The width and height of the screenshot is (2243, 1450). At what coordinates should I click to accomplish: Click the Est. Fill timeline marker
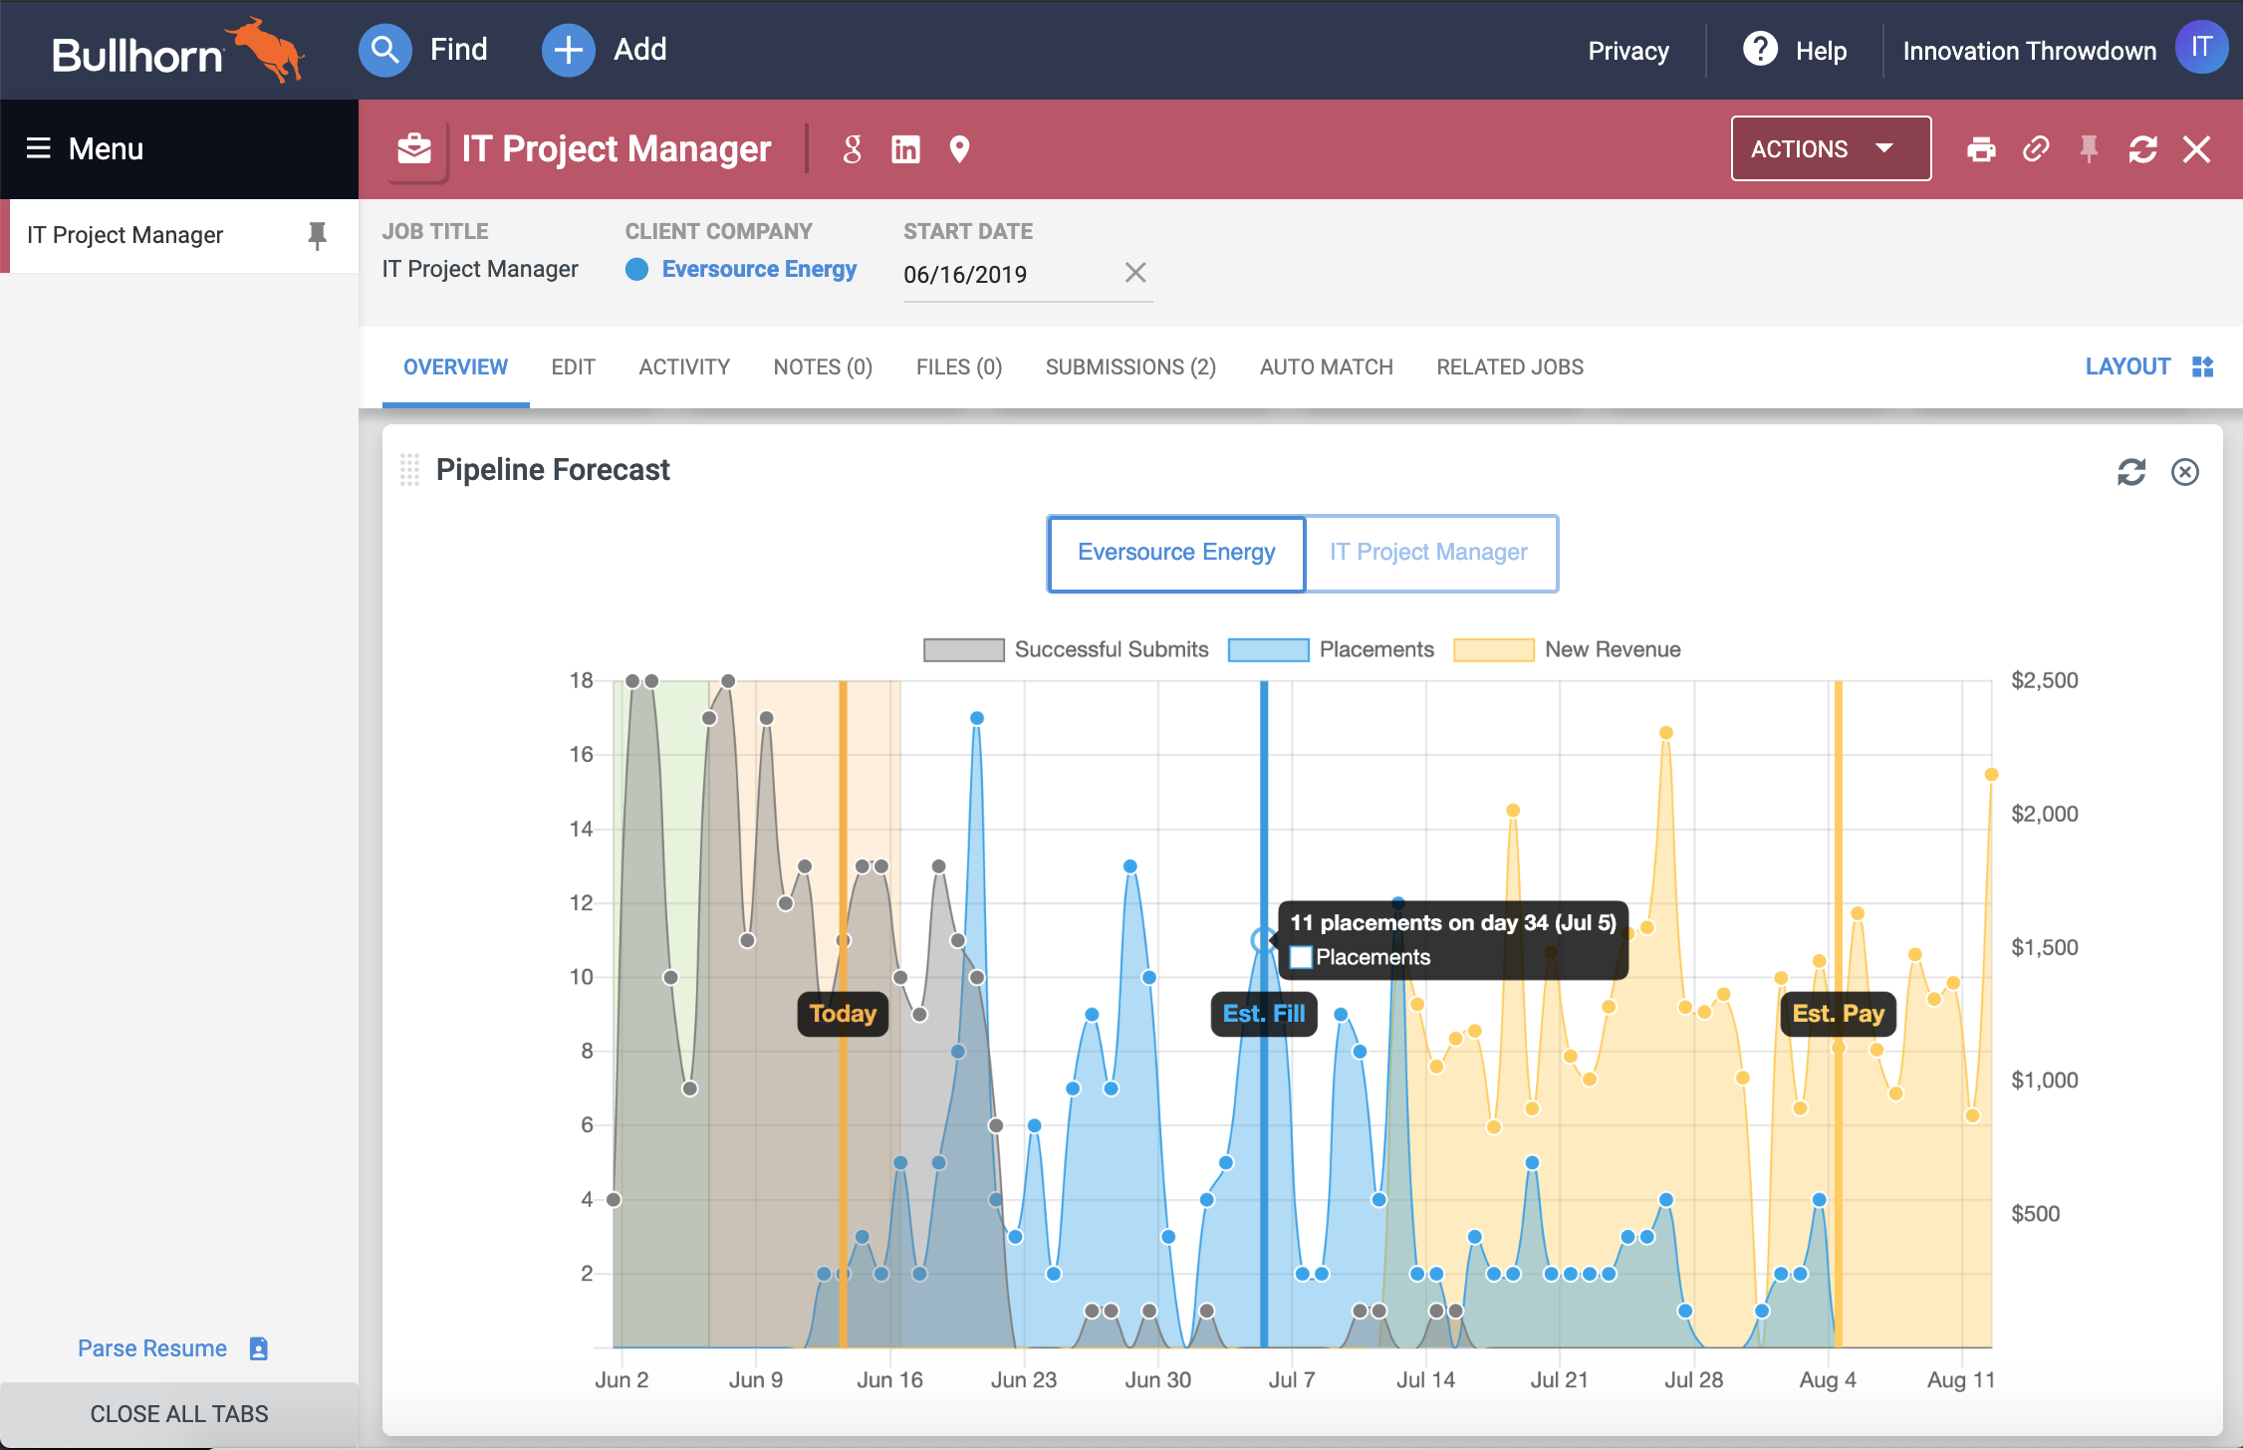(x=1264, y=1014)
